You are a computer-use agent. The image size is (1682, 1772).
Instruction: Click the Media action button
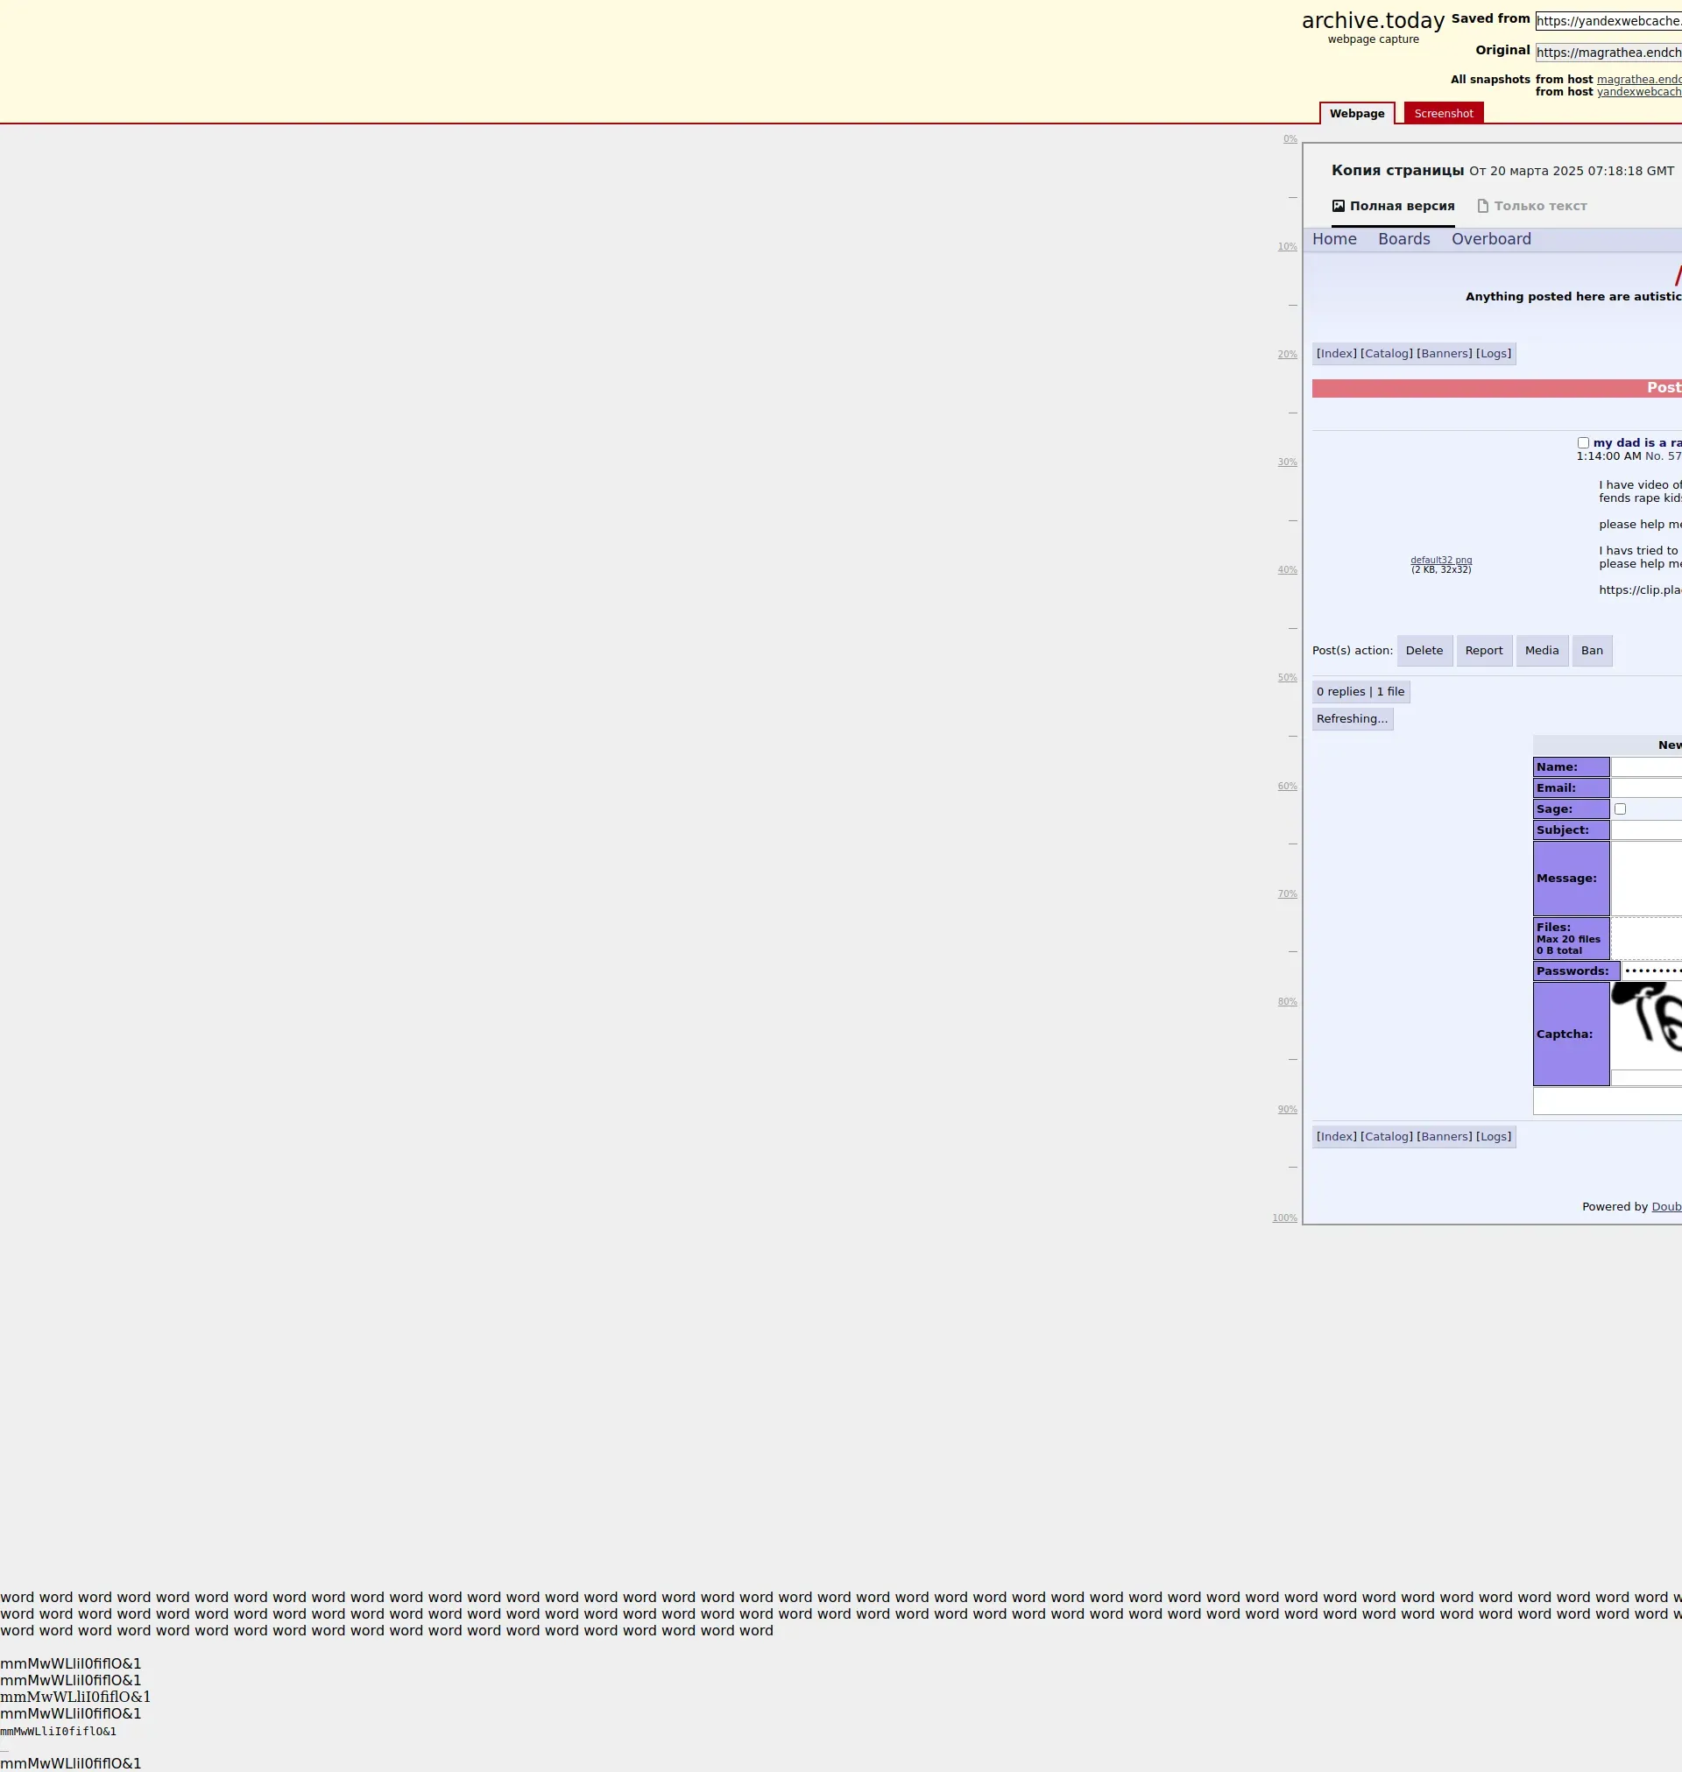click(1541, 651)
